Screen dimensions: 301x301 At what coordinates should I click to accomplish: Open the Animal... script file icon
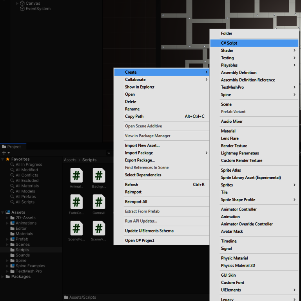tap(76, 175)
